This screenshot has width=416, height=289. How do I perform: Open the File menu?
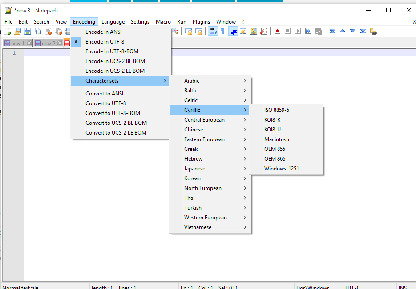tap(8, 22)
